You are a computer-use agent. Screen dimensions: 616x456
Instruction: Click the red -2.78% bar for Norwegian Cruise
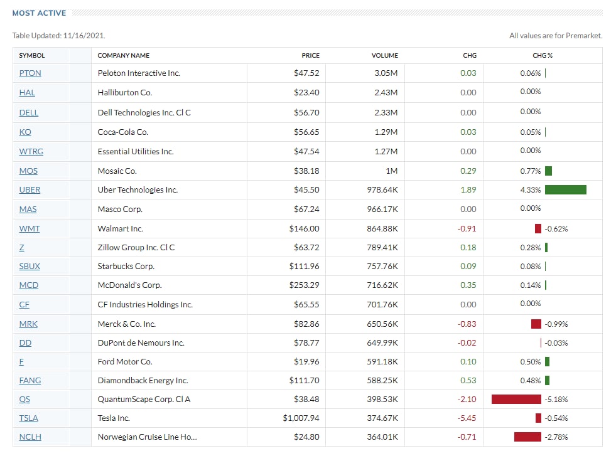527,437
